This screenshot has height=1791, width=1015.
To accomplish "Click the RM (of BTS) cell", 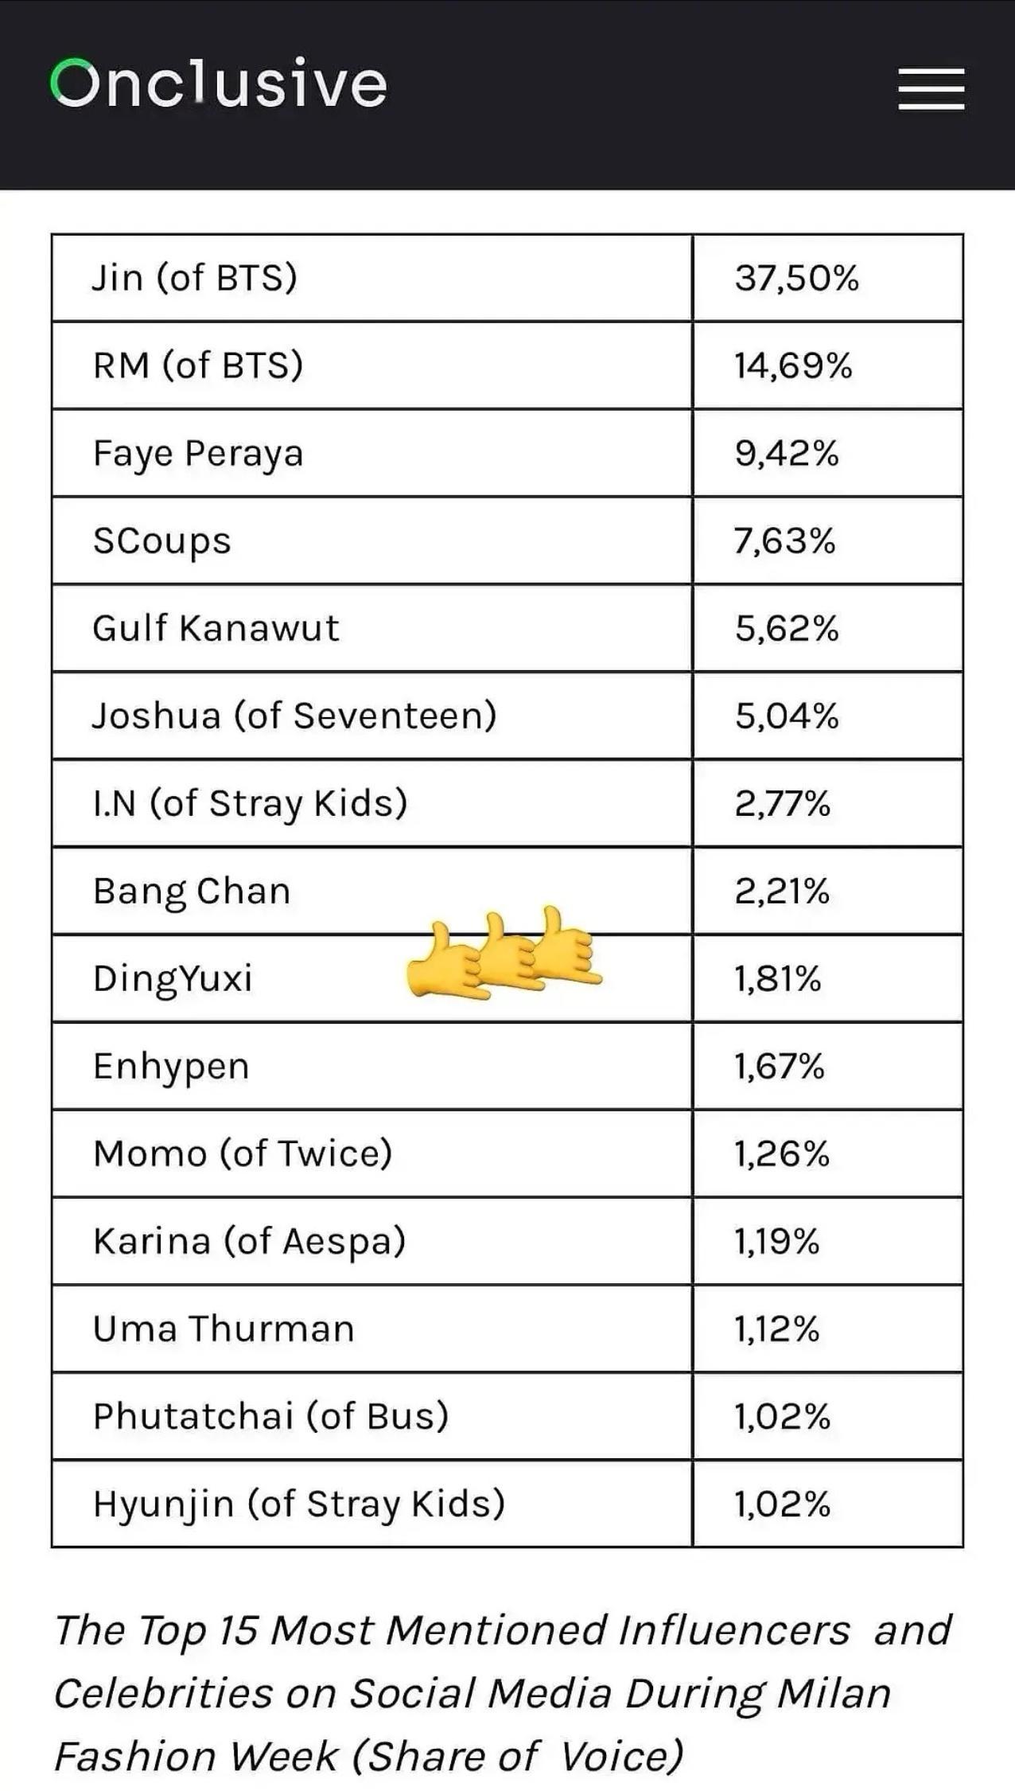I will tap(372, 365).
